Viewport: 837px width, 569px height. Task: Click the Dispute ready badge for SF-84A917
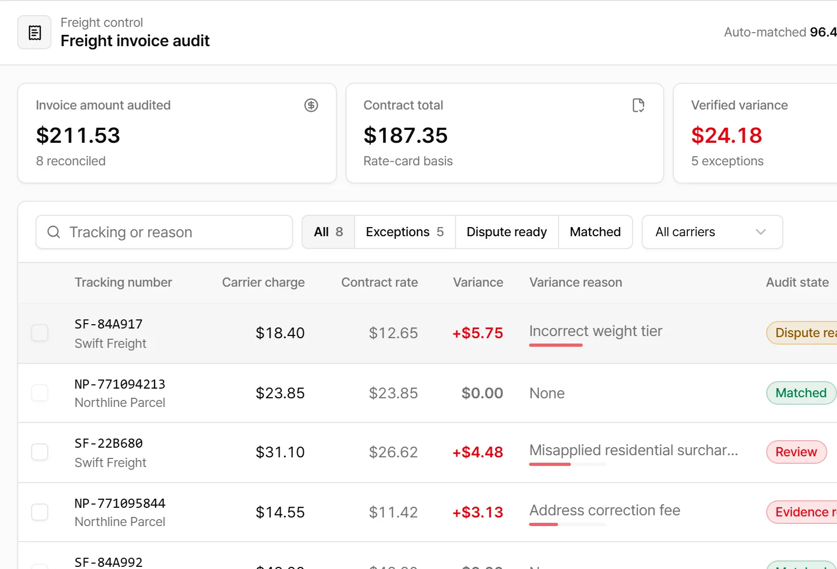(802, 333)
